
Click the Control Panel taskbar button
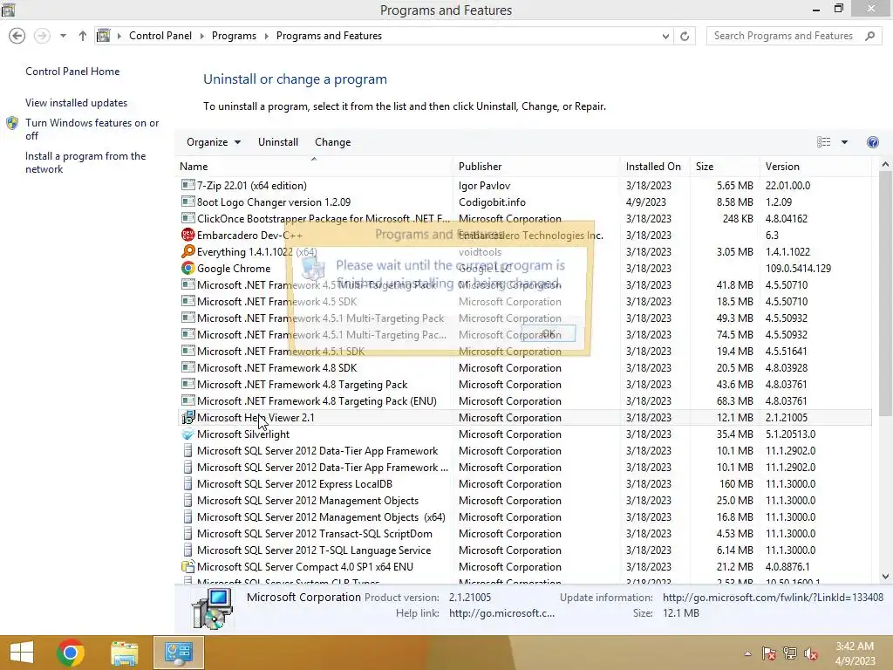coord(178,653)
